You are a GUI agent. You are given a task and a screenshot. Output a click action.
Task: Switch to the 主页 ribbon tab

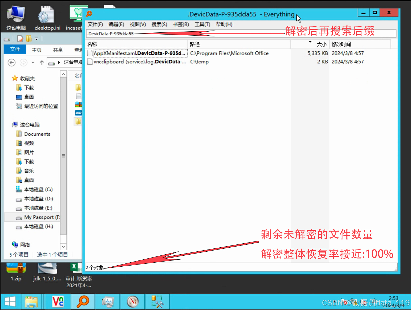(x=37, y=50)
